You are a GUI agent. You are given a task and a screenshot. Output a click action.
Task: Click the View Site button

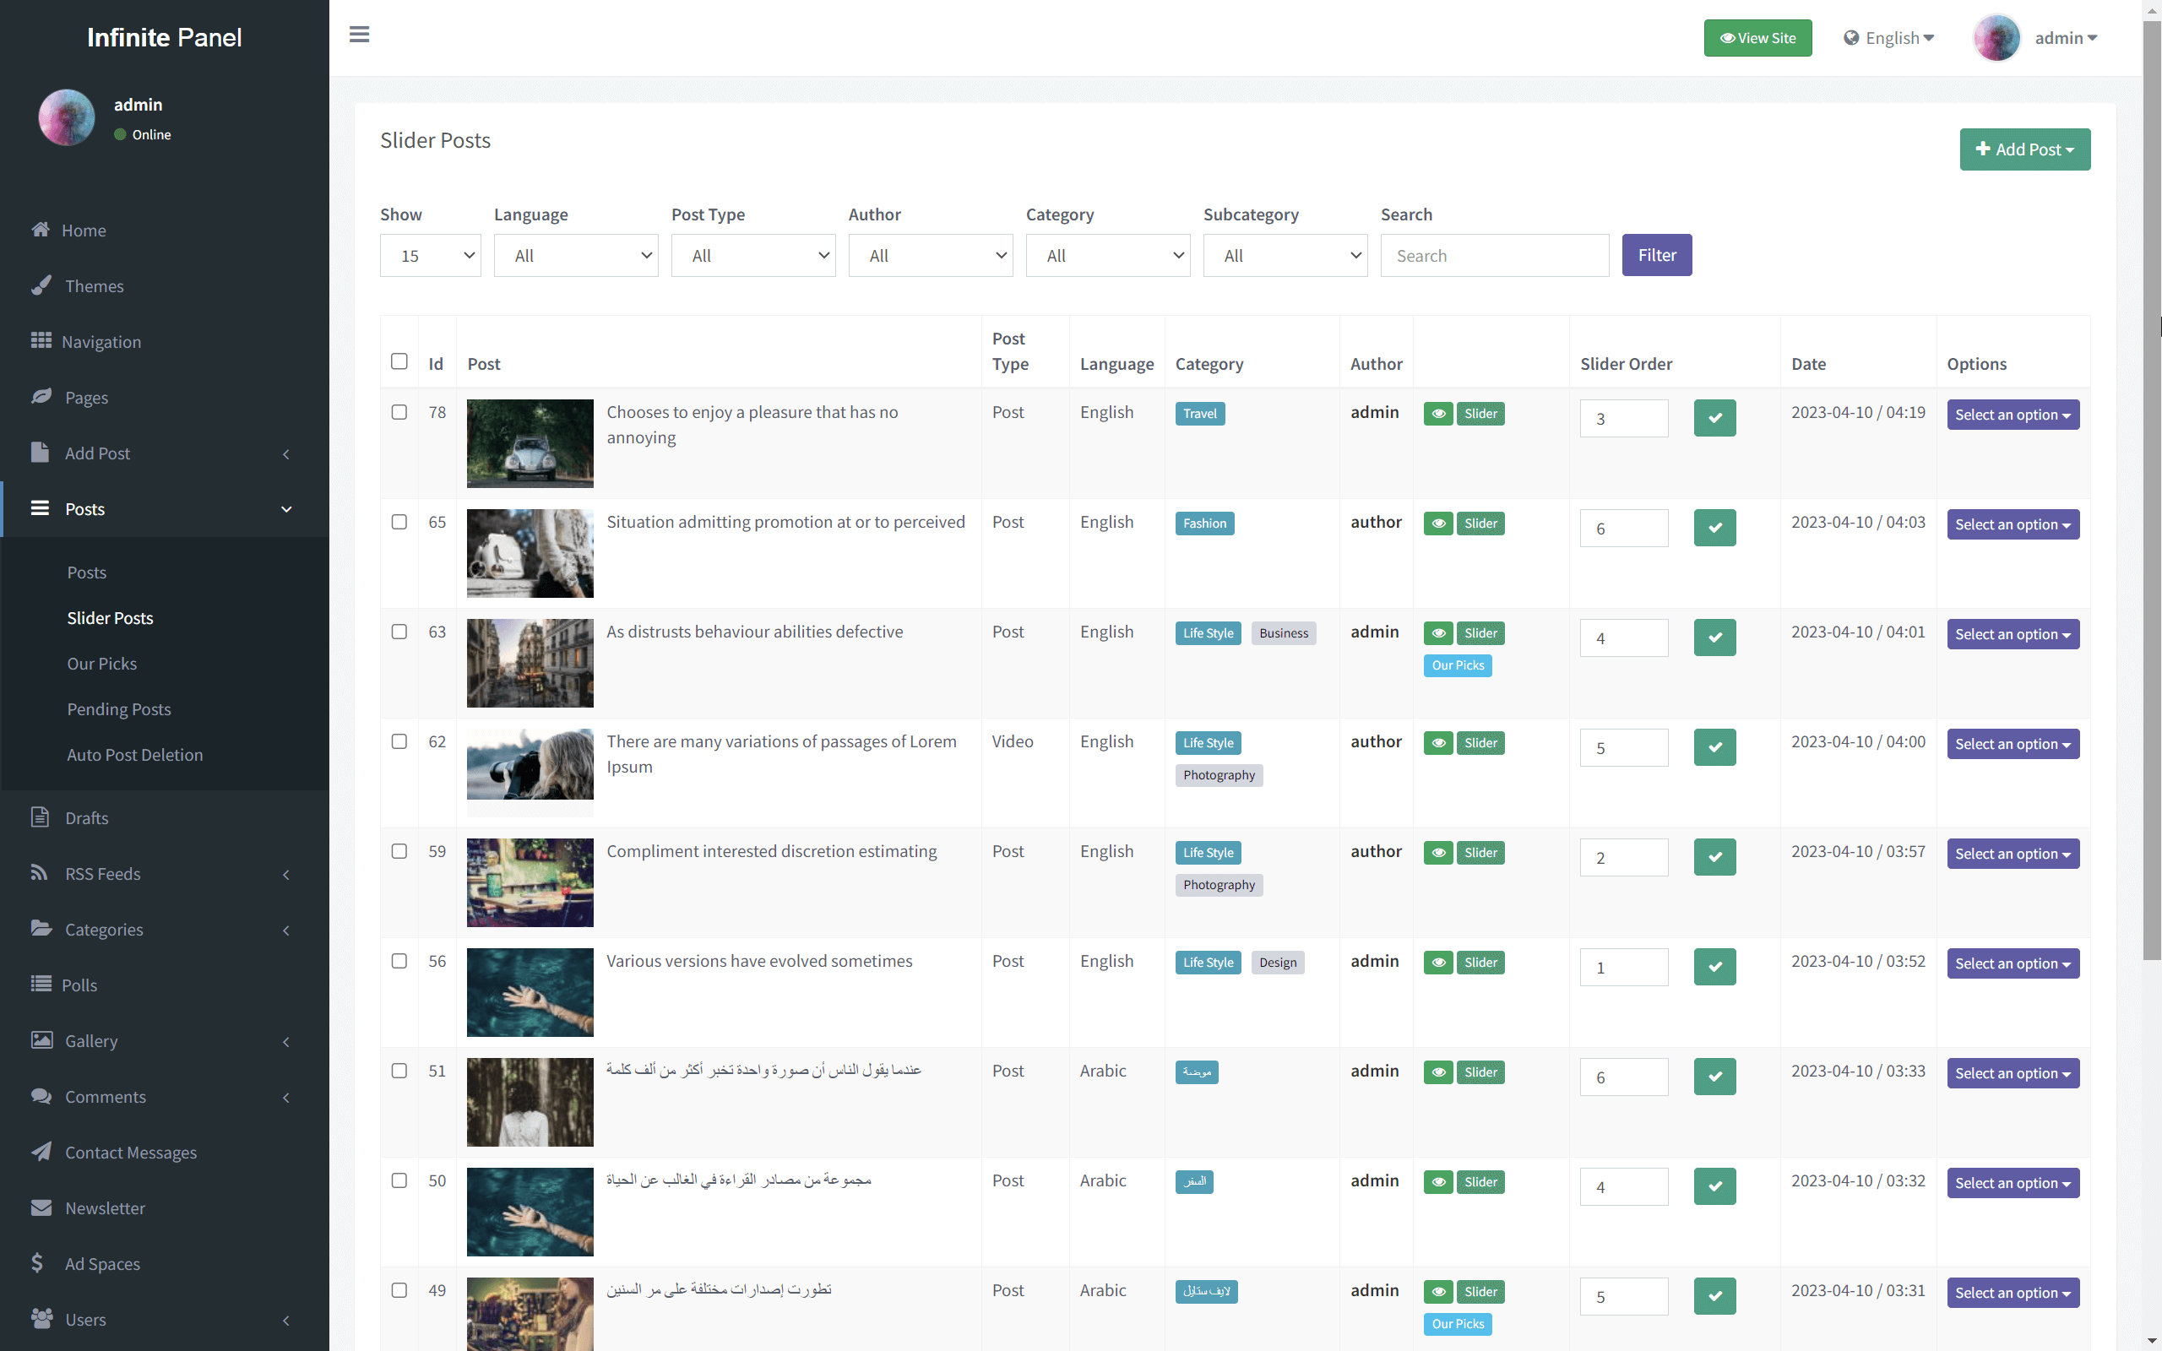pyautogui.click(x=1757, y=37)
